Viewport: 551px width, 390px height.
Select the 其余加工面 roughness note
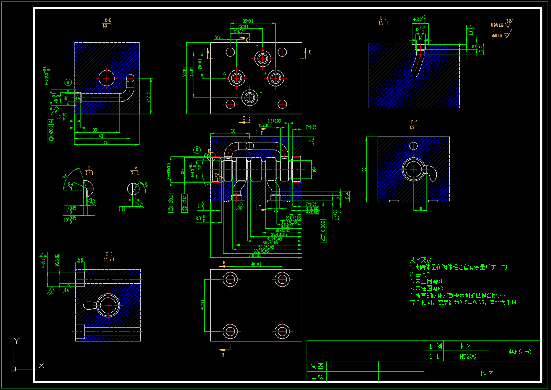tap(497, 25)
